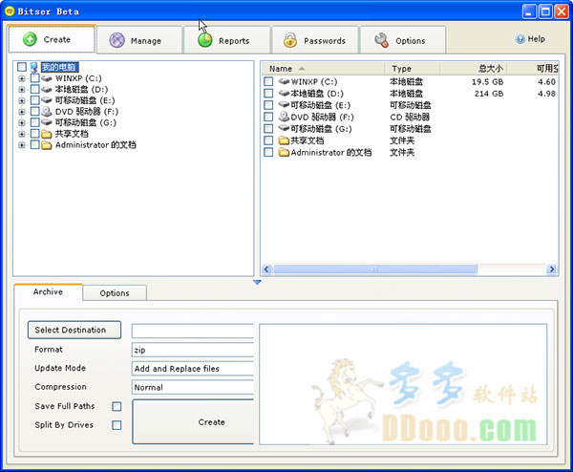The image size is (573, 472).
Task: Open Compression level dropdown
Action: [193, 387]
